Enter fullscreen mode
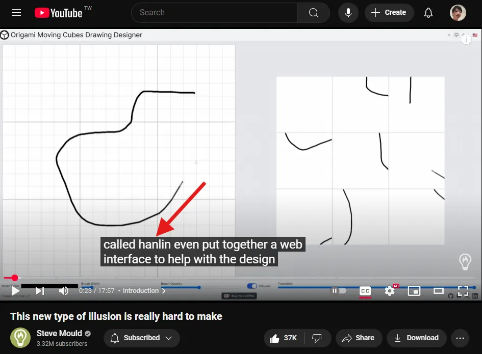The height and width of the screenshot is (354, 482). [x=463, y=291]
